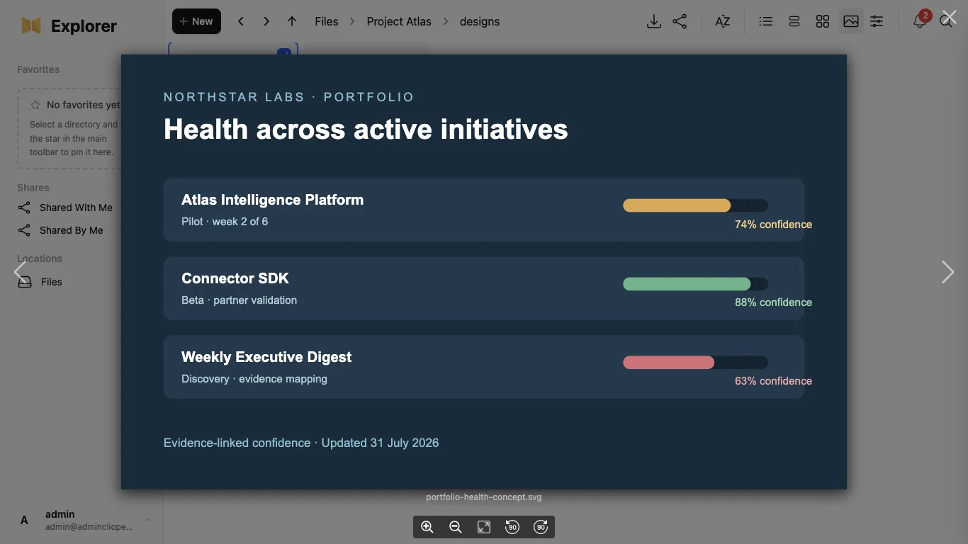Switch to grid view
Screen dimensions: 968x544
(x=822, y=21)
